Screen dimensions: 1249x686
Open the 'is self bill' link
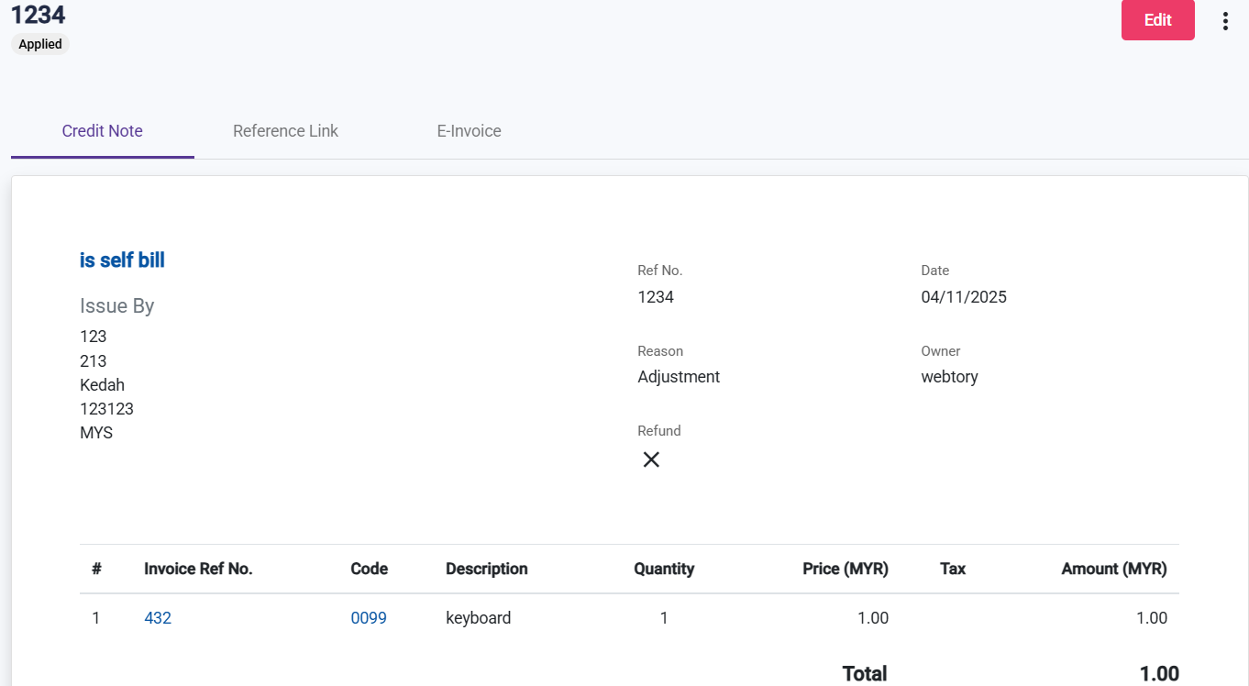coord(122,260)
